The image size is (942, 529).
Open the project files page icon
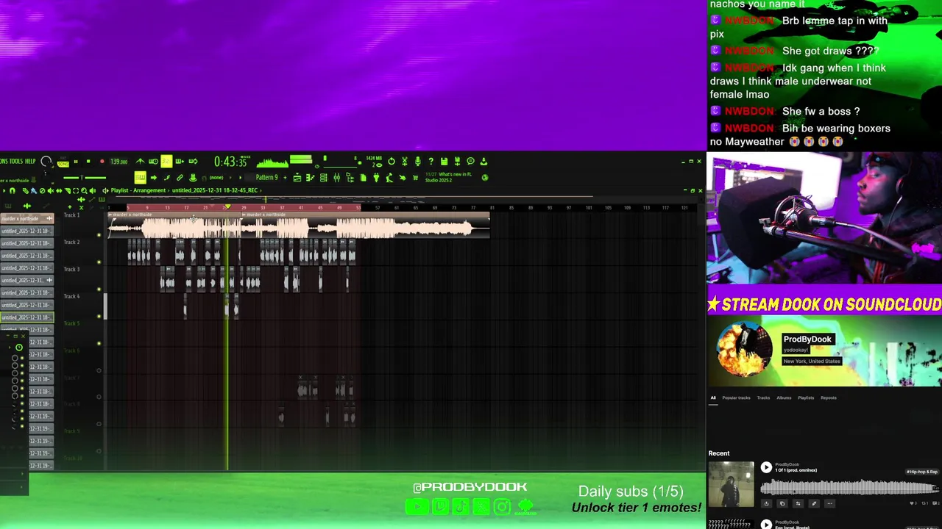coord(364,178)
